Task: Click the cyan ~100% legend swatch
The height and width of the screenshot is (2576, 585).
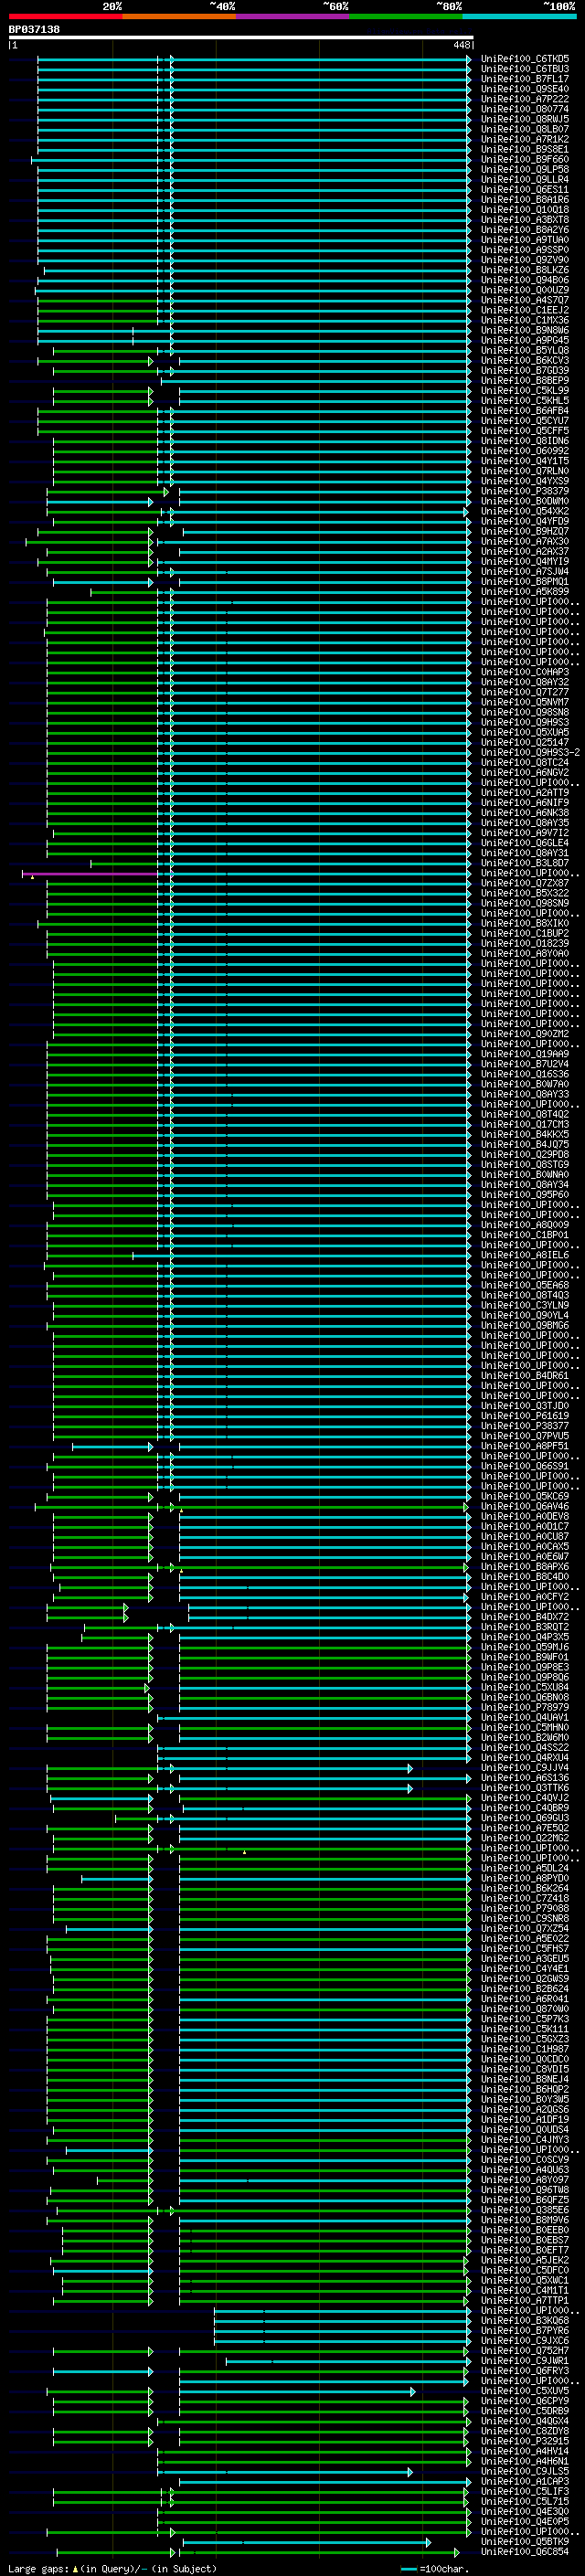Action: 519,16
